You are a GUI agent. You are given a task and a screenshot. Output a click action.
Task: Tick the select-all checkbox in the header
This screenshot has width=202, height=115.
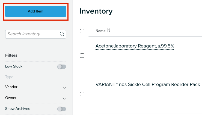coord(82,31)
